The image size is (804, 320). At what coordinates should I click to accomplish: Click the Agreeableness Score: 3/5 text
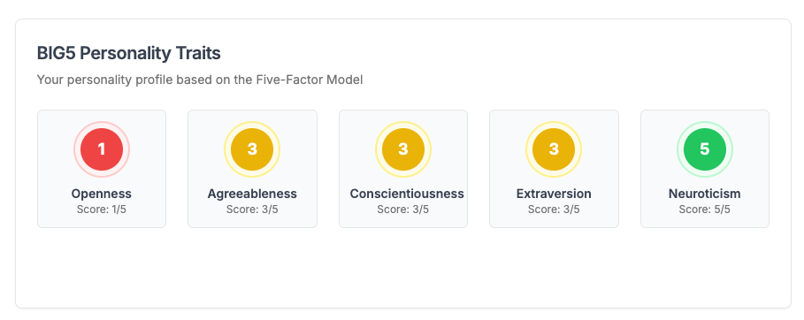point(252,210)
